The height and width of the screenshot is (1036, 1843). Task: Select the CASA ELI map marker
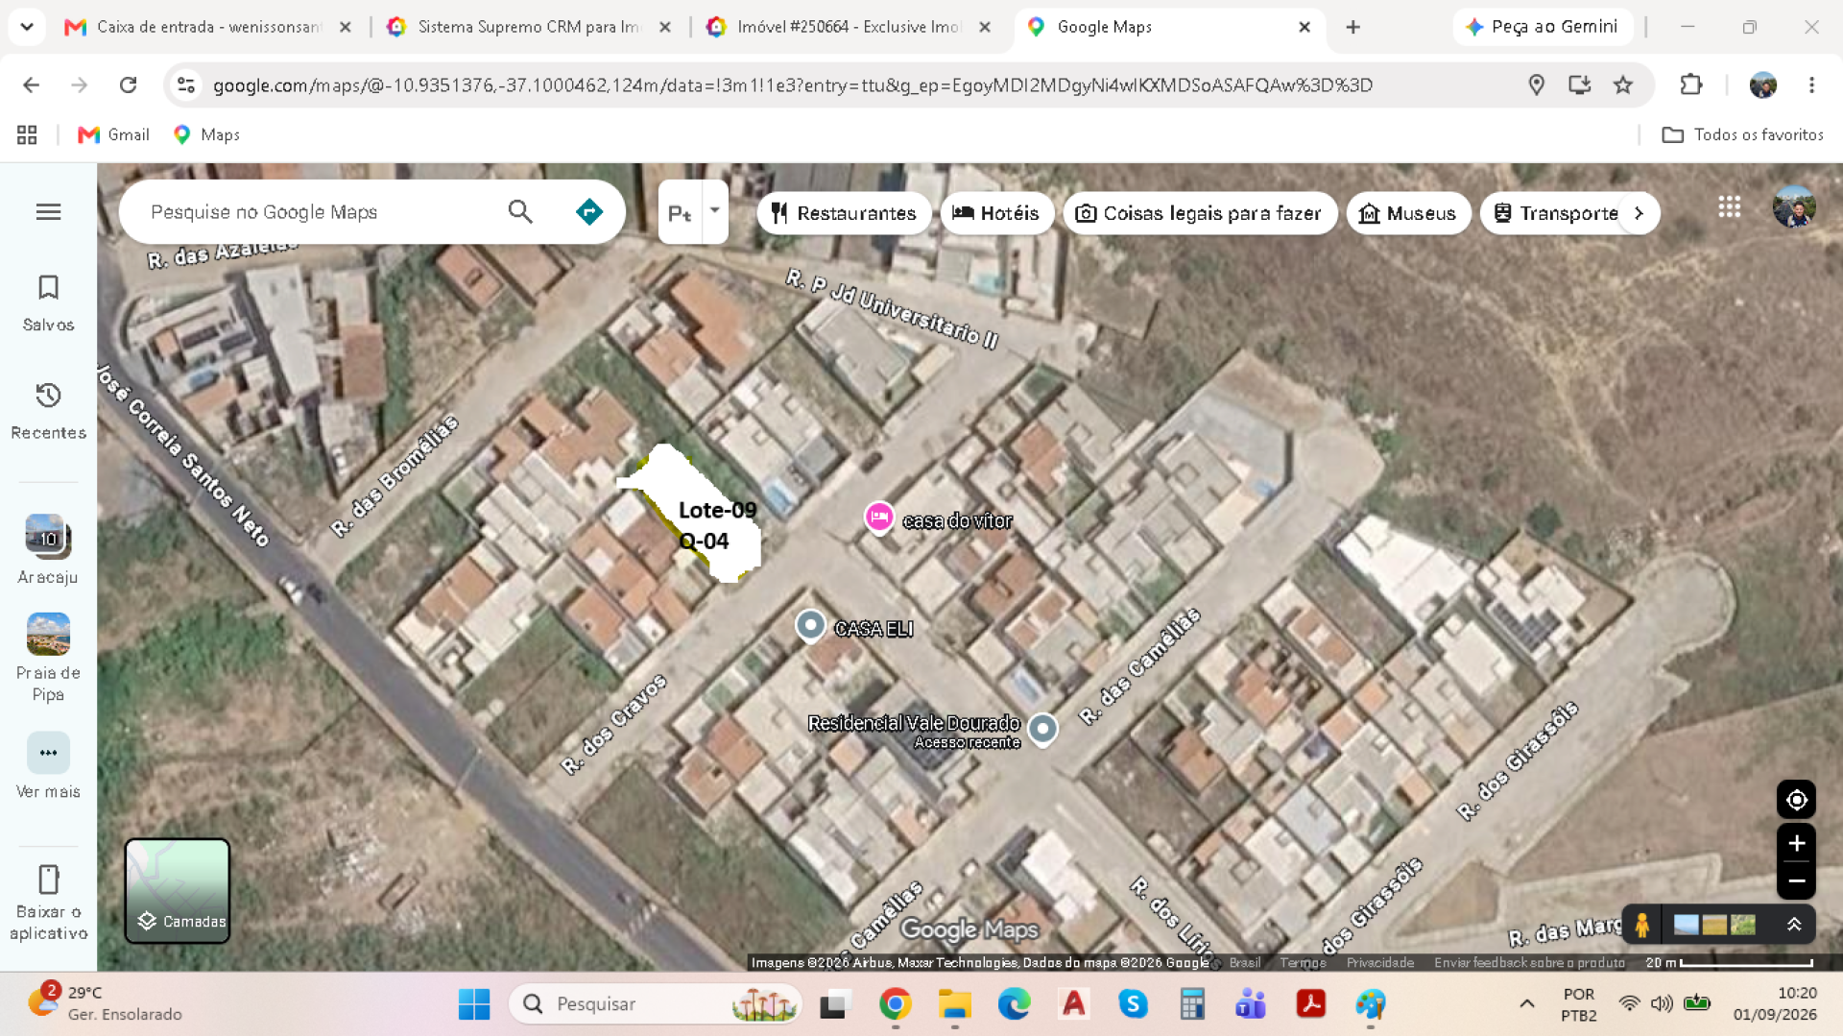[x=811, y=626]
